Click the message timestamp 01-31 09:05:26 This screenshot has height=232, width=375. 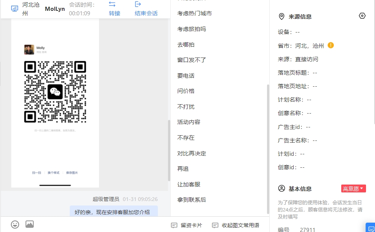pos(140,199)
